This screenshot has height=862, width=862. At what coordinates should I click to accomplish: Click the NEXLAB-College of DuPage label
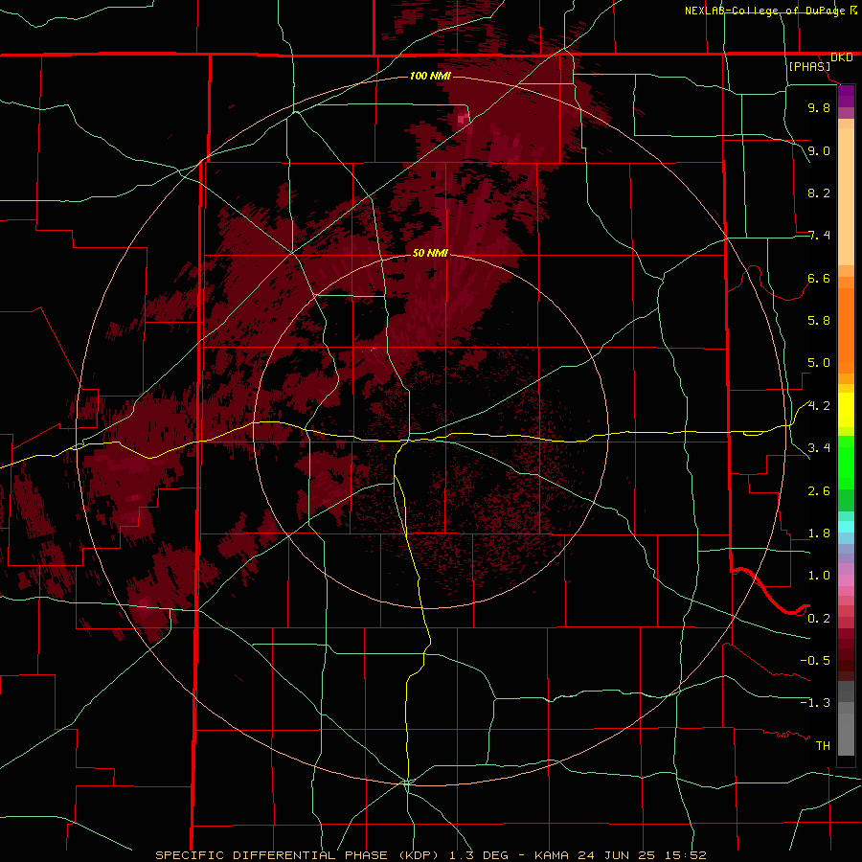(x=764, y=11)
